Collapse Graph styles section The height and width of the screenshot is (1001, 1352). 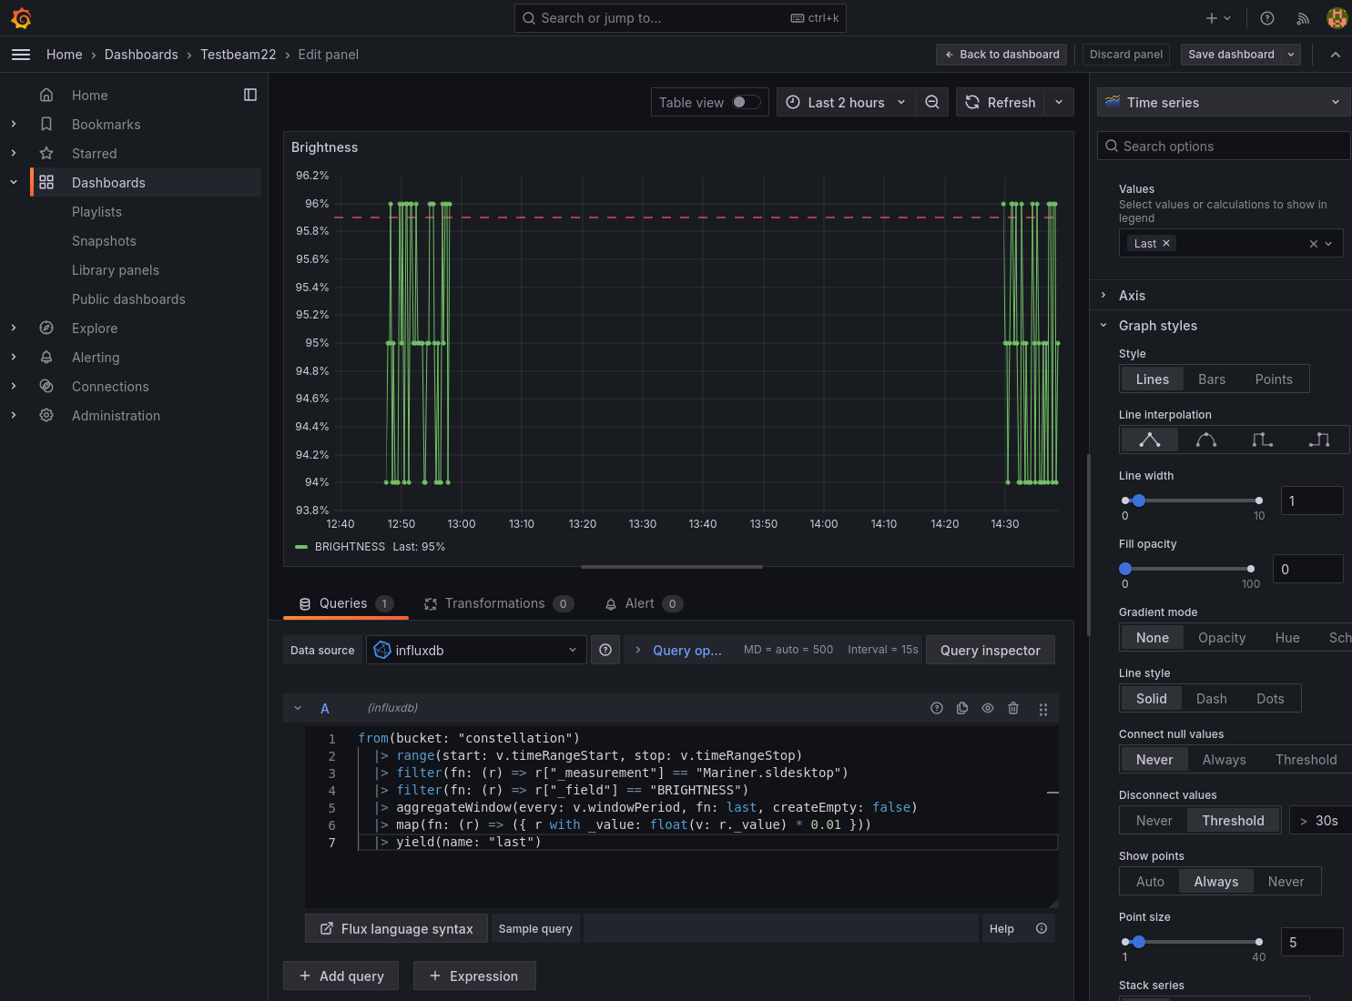pos(1157,326)
